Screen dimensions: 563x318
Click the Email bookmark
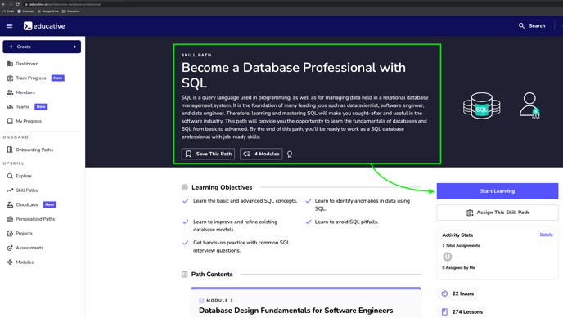coord(8,11)
